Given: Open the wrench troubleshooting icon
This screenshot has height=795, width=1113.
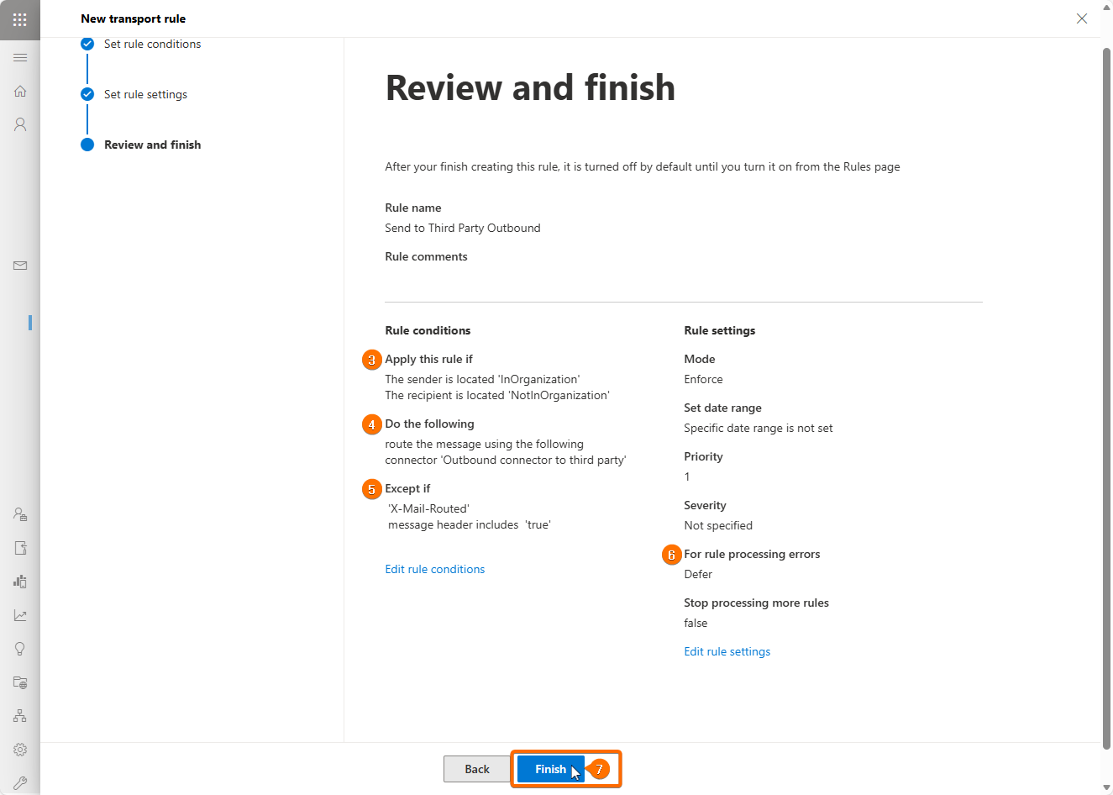Looking at the screenshot, I should coord(20,783).
